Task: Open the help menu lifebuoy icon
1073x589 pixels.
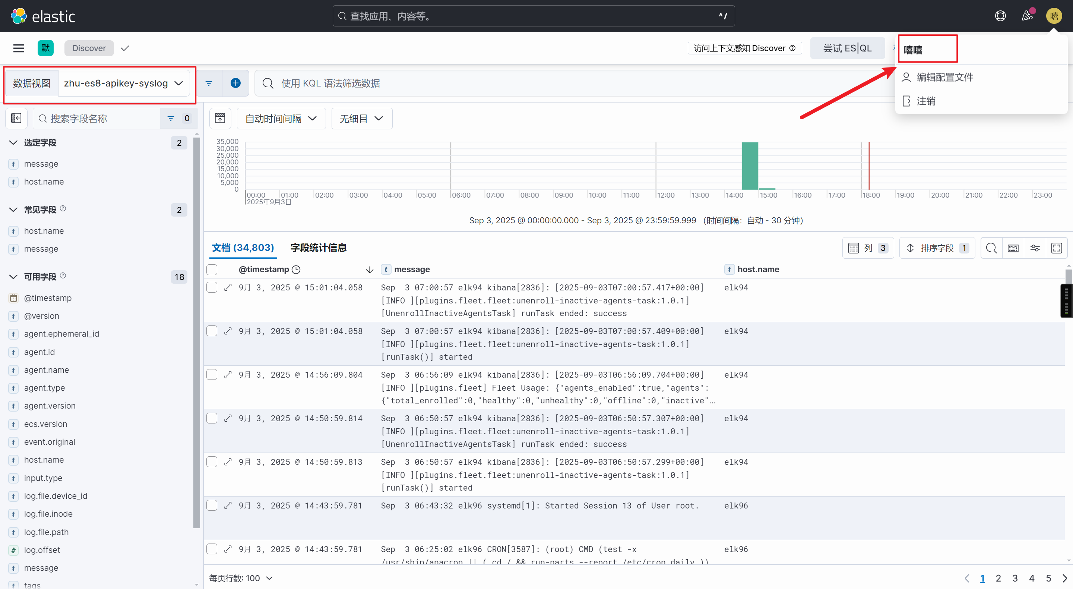Action: [x=1000, y=16]
